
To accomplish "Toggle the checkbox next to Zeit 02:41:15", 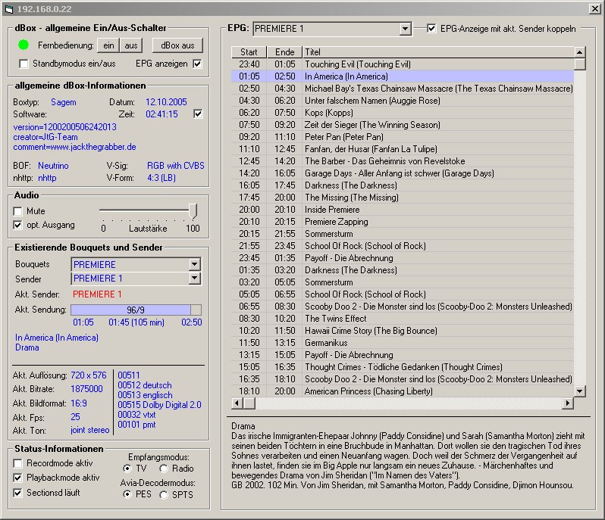I will (198, 114).
